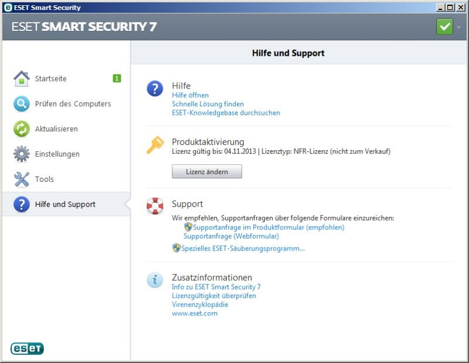Click the ESET SMART SECURITY 7 banner title
The image size is (469, 363).
coord(84,26)
